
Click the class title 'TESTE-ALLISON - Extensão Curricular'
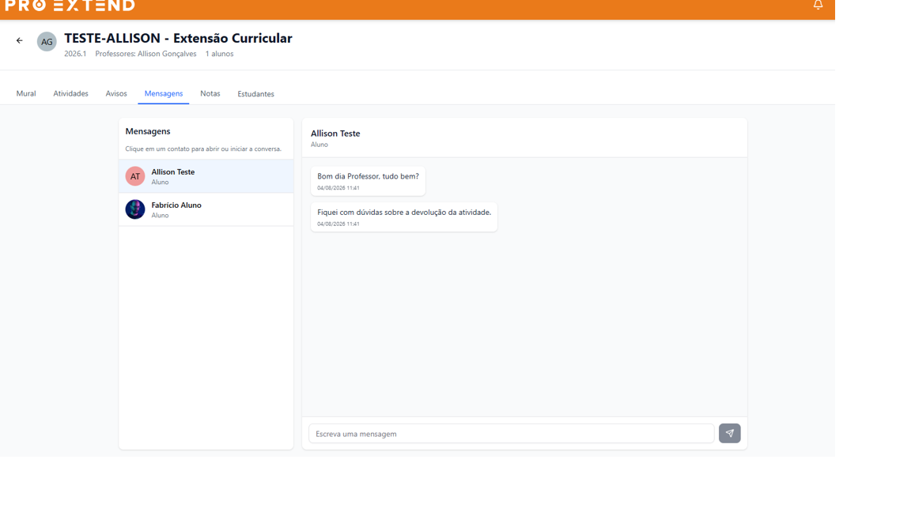(179, 38)
